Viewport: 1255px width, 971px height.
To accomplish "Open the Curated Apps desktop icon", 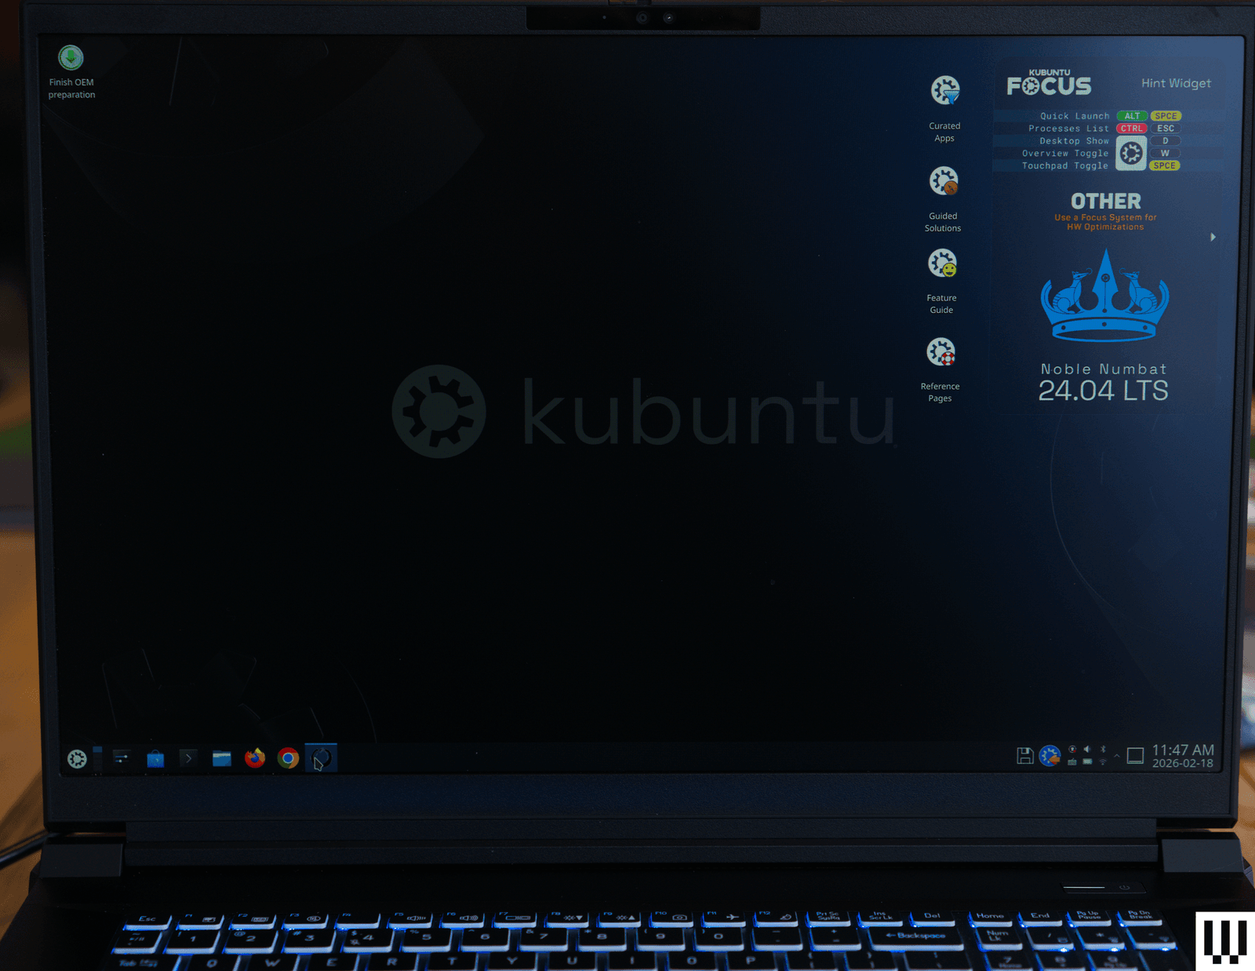I will click(x=945, y=91).
